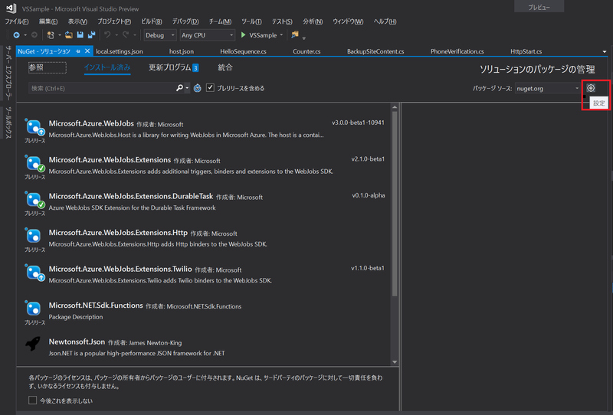This screenshot has width=613, height=415.
Task: Click the Save All icon
Action: coord(91,35)
